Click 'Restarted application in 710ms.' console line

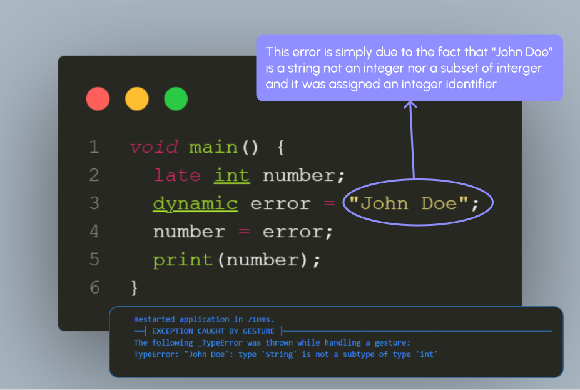(x=204, y=319)
